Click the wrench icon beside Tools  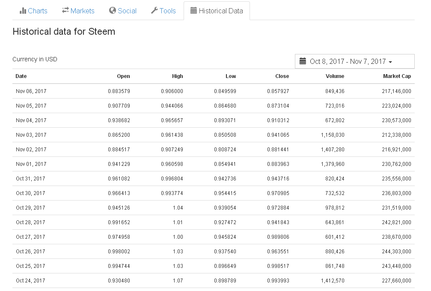click(154, 10)
